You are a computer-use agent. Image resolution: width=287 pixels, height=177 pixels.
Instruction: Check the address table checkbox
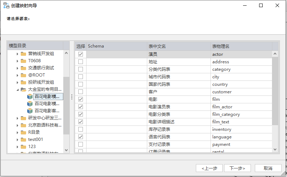point(80,62)
